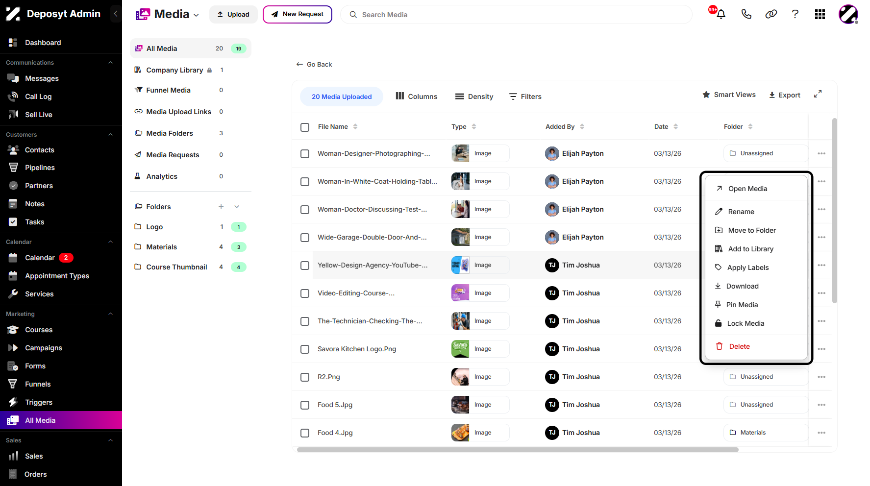The width and height of the screenshot is (870, 486).
Task: Open row options for R2.Png
Action: tap(821, 377)
